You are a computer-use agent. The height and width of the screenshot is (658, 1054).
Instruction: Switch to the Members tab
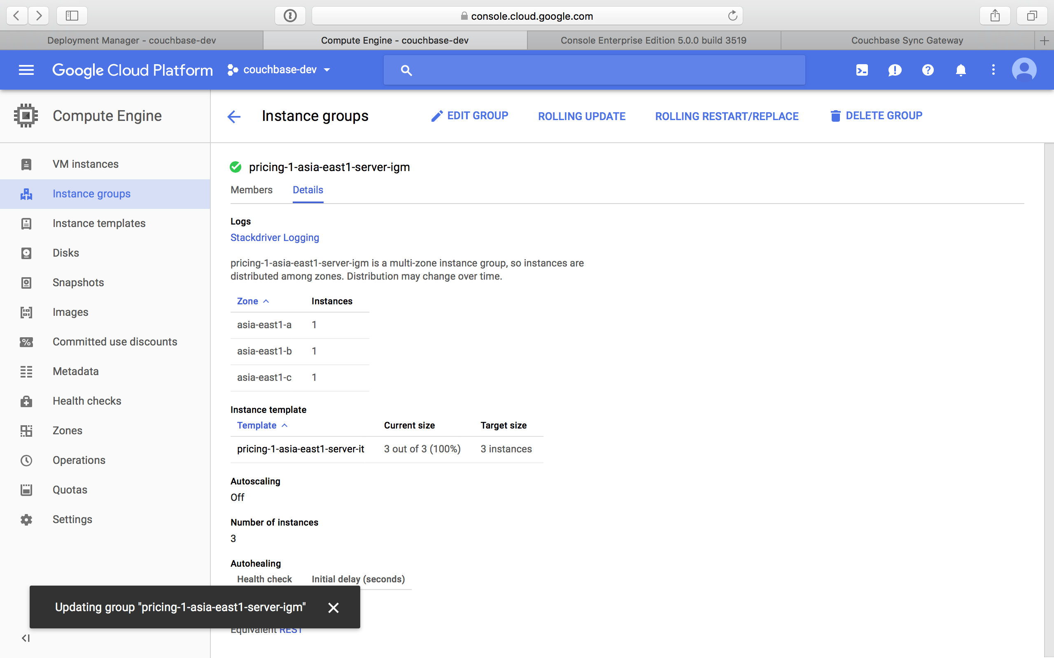[x=251, y=190]
